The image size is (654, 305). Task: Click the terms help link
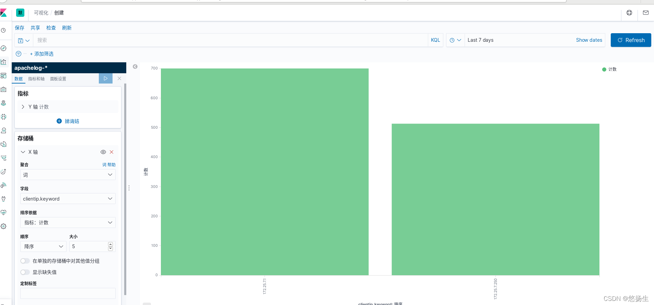pyautogui.click(x=109, y=165)
